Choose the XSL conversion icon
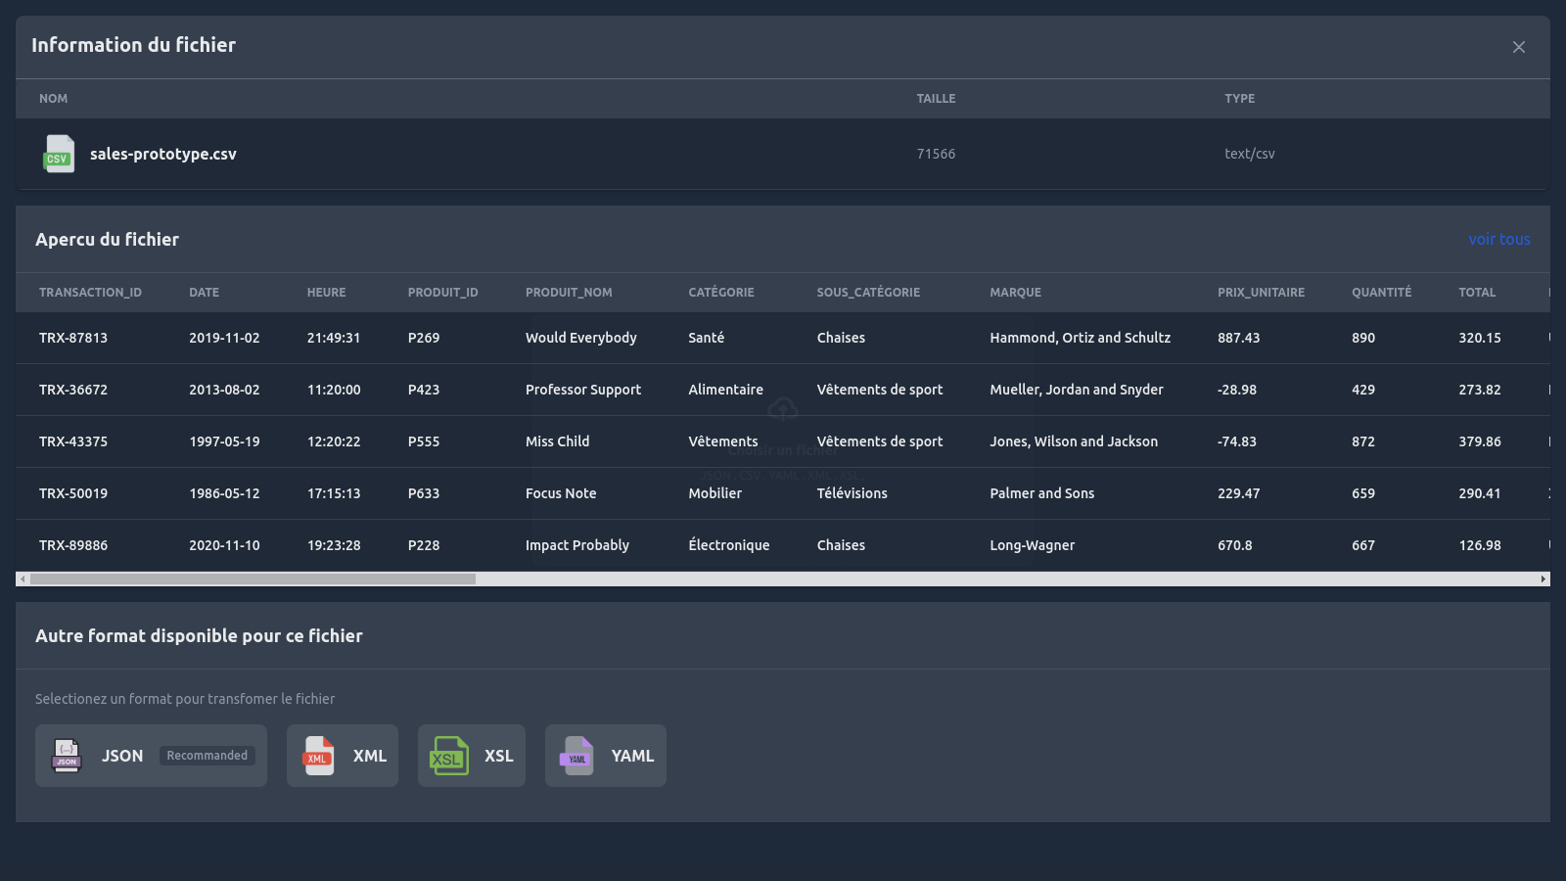Screen dimensions: 1566x881 (x=447, y=756)
